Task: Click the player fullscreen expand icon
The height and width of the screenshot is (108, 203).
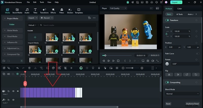Action: pyautogui.click(x=157, y=61)
